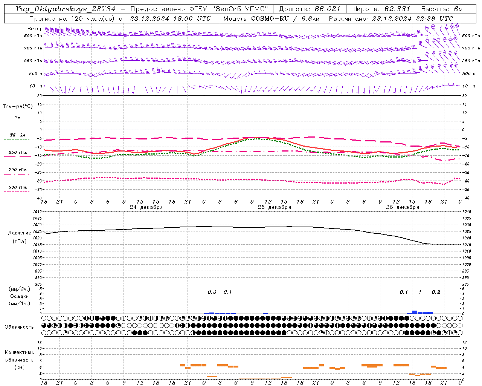Click the station title Yug_Oktyabrskoye_23734
Screen dimensions: 482x386
66,9
